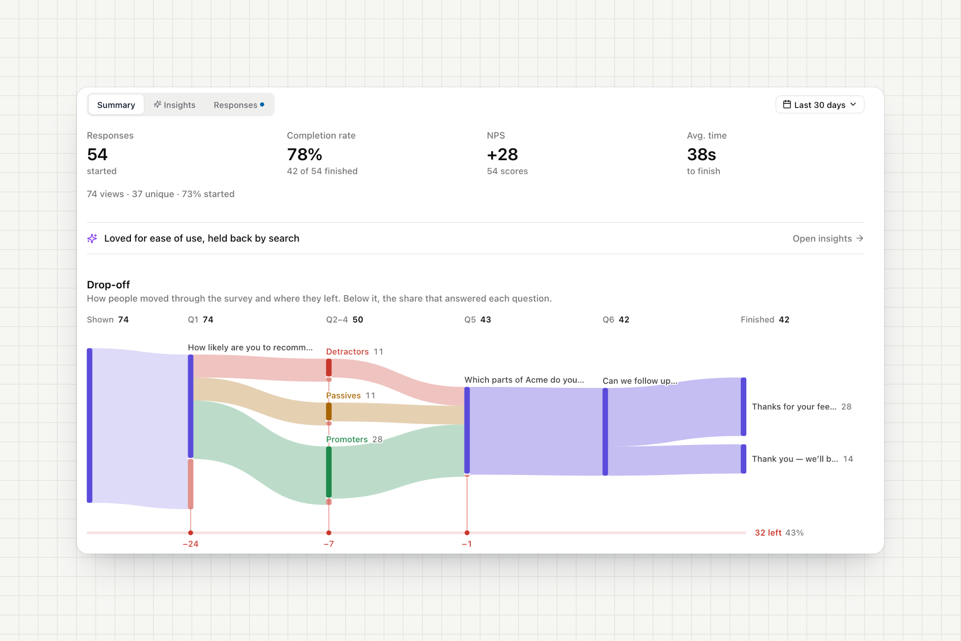Click the blue dot on Responses tab
961x641 pixels.
click(262, 105)
